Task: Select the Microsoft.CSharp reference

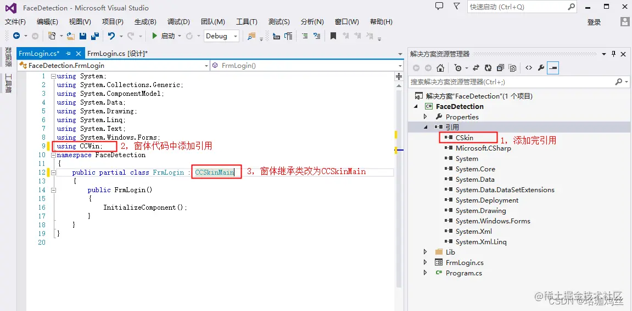Action: coord(483,148)
